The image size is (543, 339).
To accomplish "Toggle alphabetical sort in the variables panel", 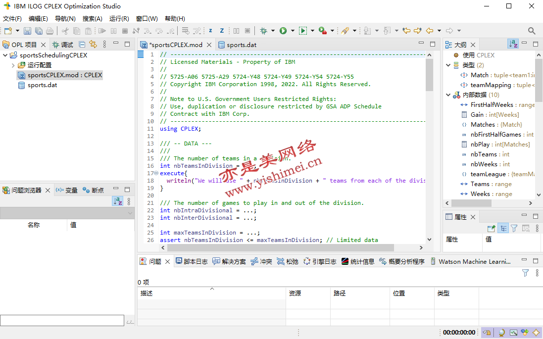I will [118, 201].
